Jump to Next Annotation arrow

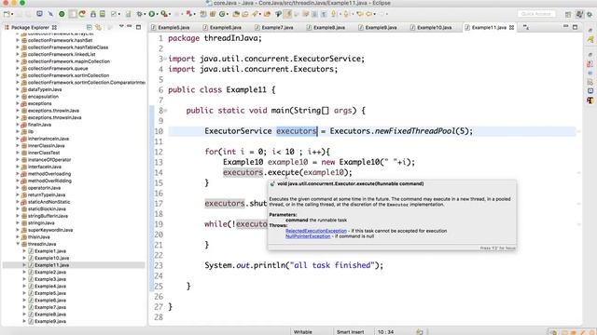(334, 14)
